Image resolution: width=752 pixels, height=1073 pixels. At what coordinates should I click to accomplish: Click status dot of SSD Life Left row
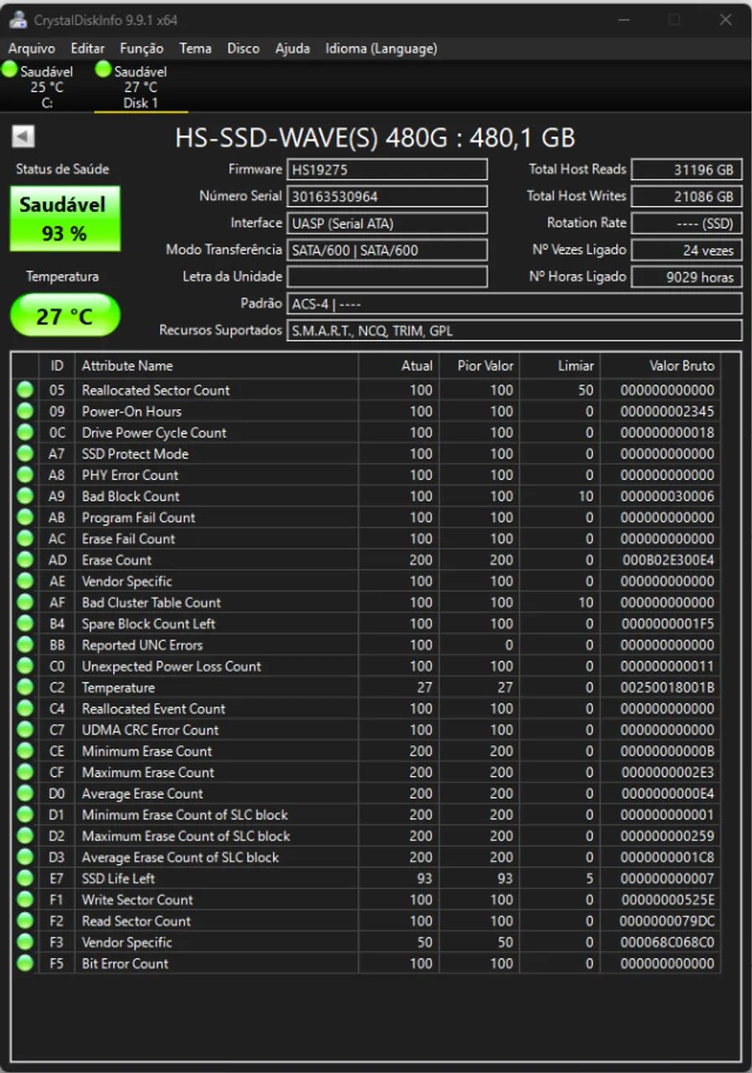[x=25, y=879]
